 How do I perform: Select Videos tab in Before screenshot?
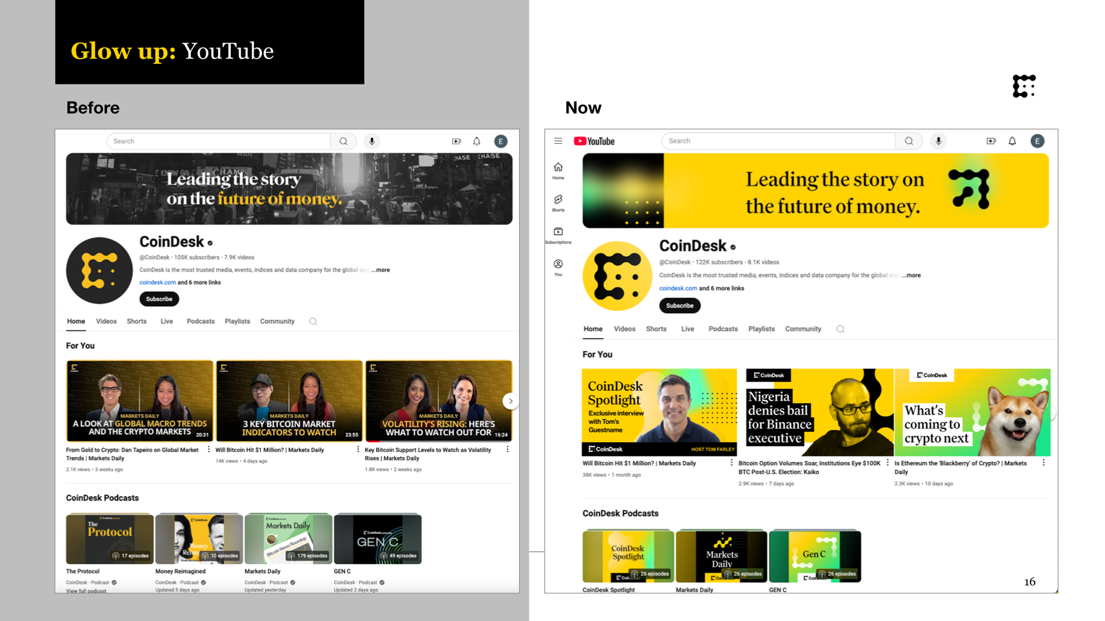point(106,321)
